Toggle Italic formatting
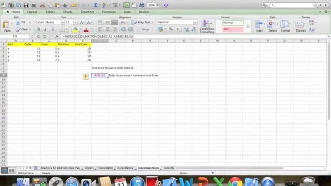The image size is (331, 186). [46, 29]
